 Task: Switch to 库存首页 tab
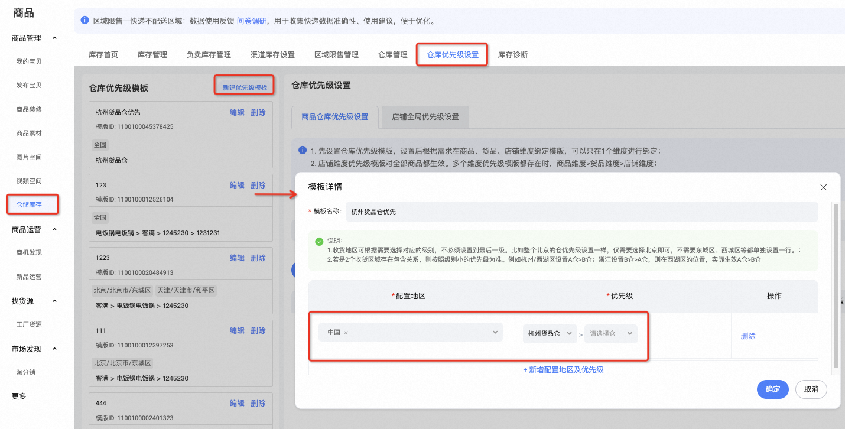click(103, 54)
